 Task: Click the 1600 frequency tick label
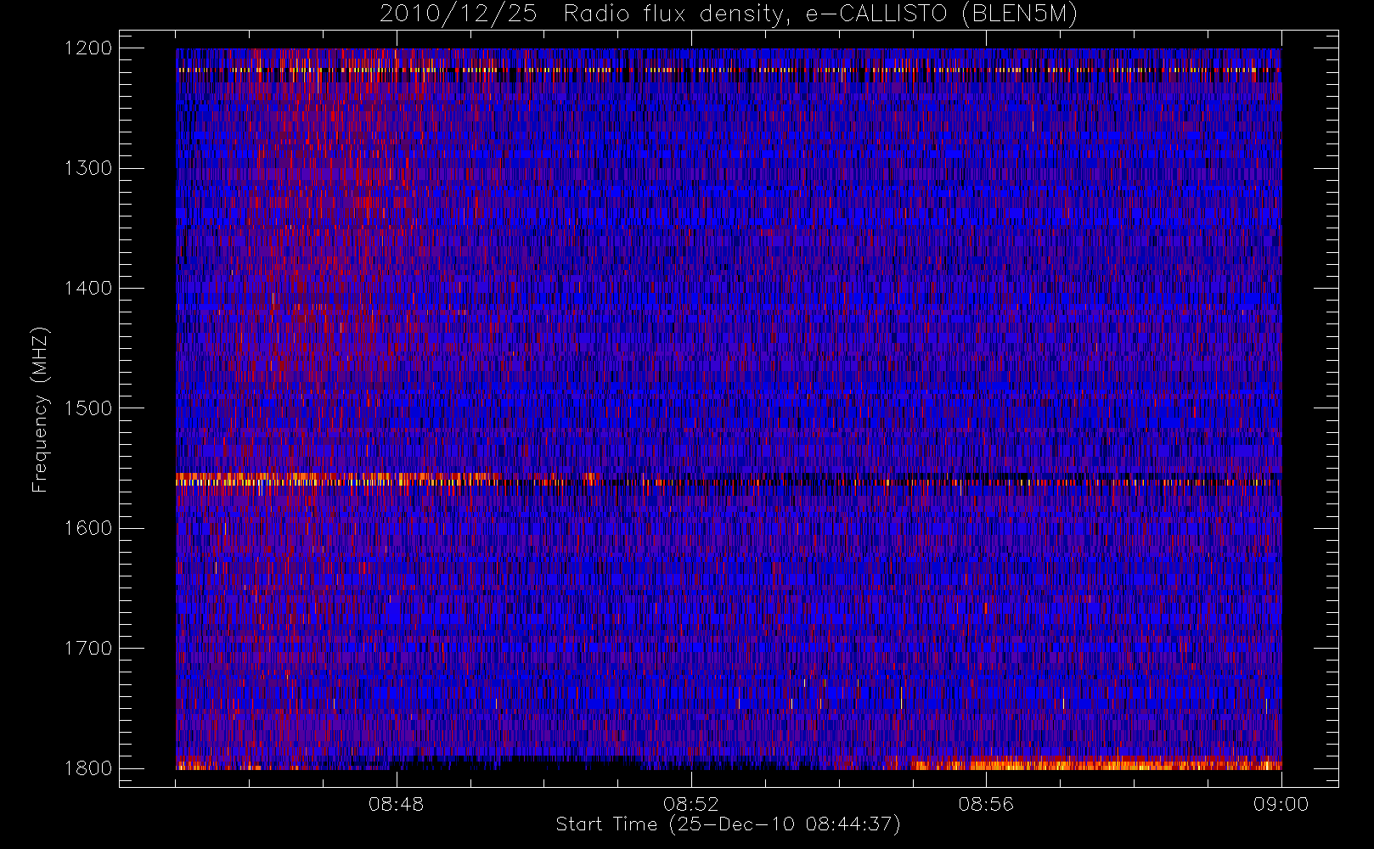click(x=88, y=528)
